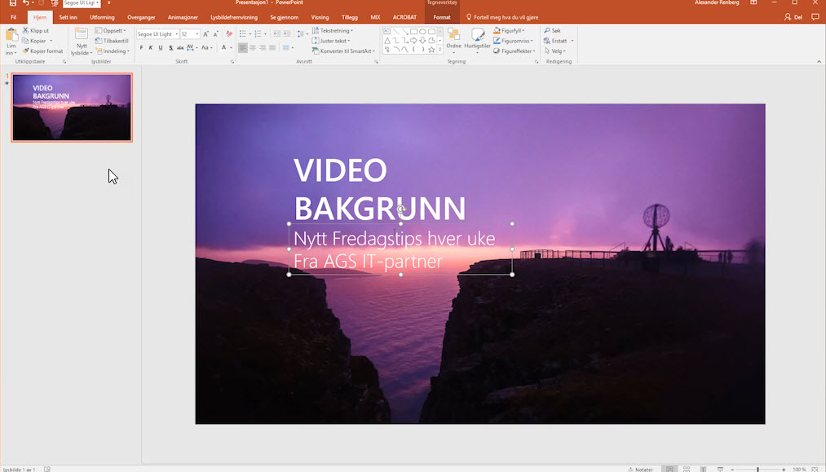
Task: Increase font size with larger A icon
Action: tap(206, 33)
